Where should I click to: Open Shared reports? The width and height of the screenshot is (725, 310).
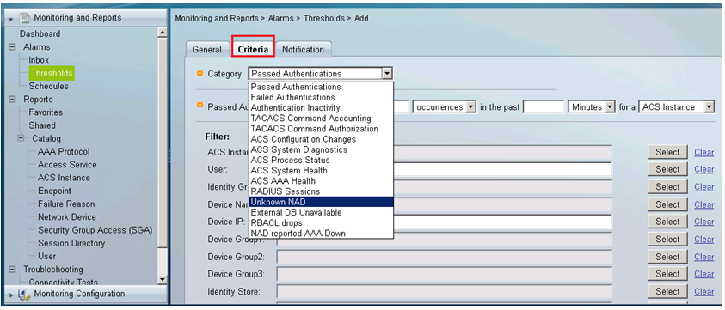(42, 125)
